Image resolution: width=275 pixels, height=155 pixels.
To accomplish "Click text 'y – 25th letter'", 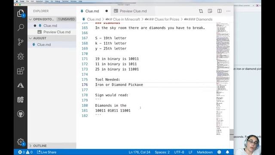I will (111, 49).
